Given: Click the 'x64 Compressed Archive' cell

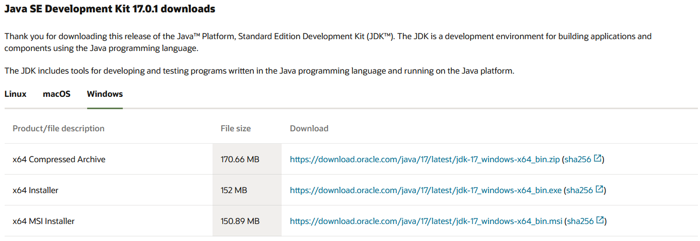Looking at the screenshot, I should click(x=108, y=160).
